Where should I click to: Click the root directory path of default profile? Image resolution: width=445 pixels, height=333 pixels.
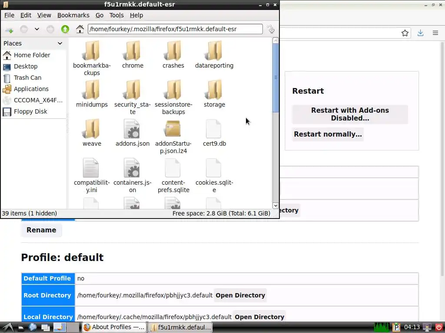(x=145, y=295)
